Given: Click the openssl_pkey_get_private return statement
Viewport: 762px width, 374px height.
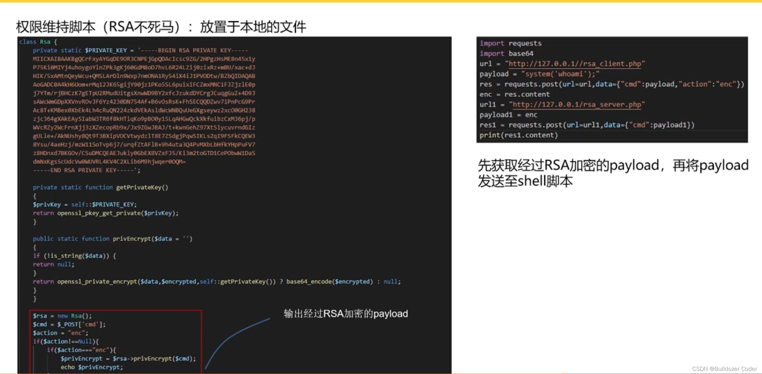Looking at the screenshot, I should point(105,213).
